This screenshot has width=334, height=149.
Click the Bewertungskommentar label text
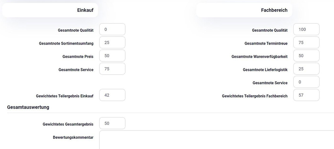73,137
